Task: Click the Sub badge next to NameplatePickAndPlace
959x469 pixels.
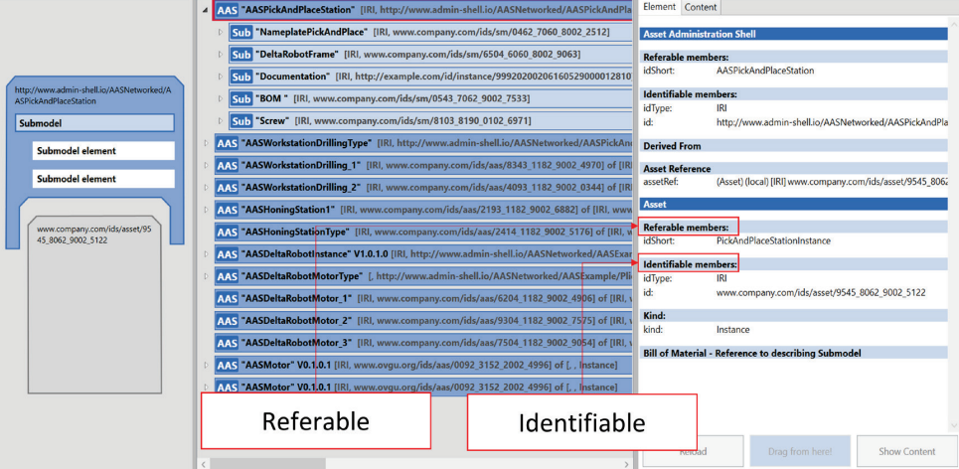Action: click(240, 32)
